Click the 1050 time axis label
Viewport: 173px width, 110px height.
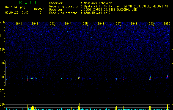[167, 23]
